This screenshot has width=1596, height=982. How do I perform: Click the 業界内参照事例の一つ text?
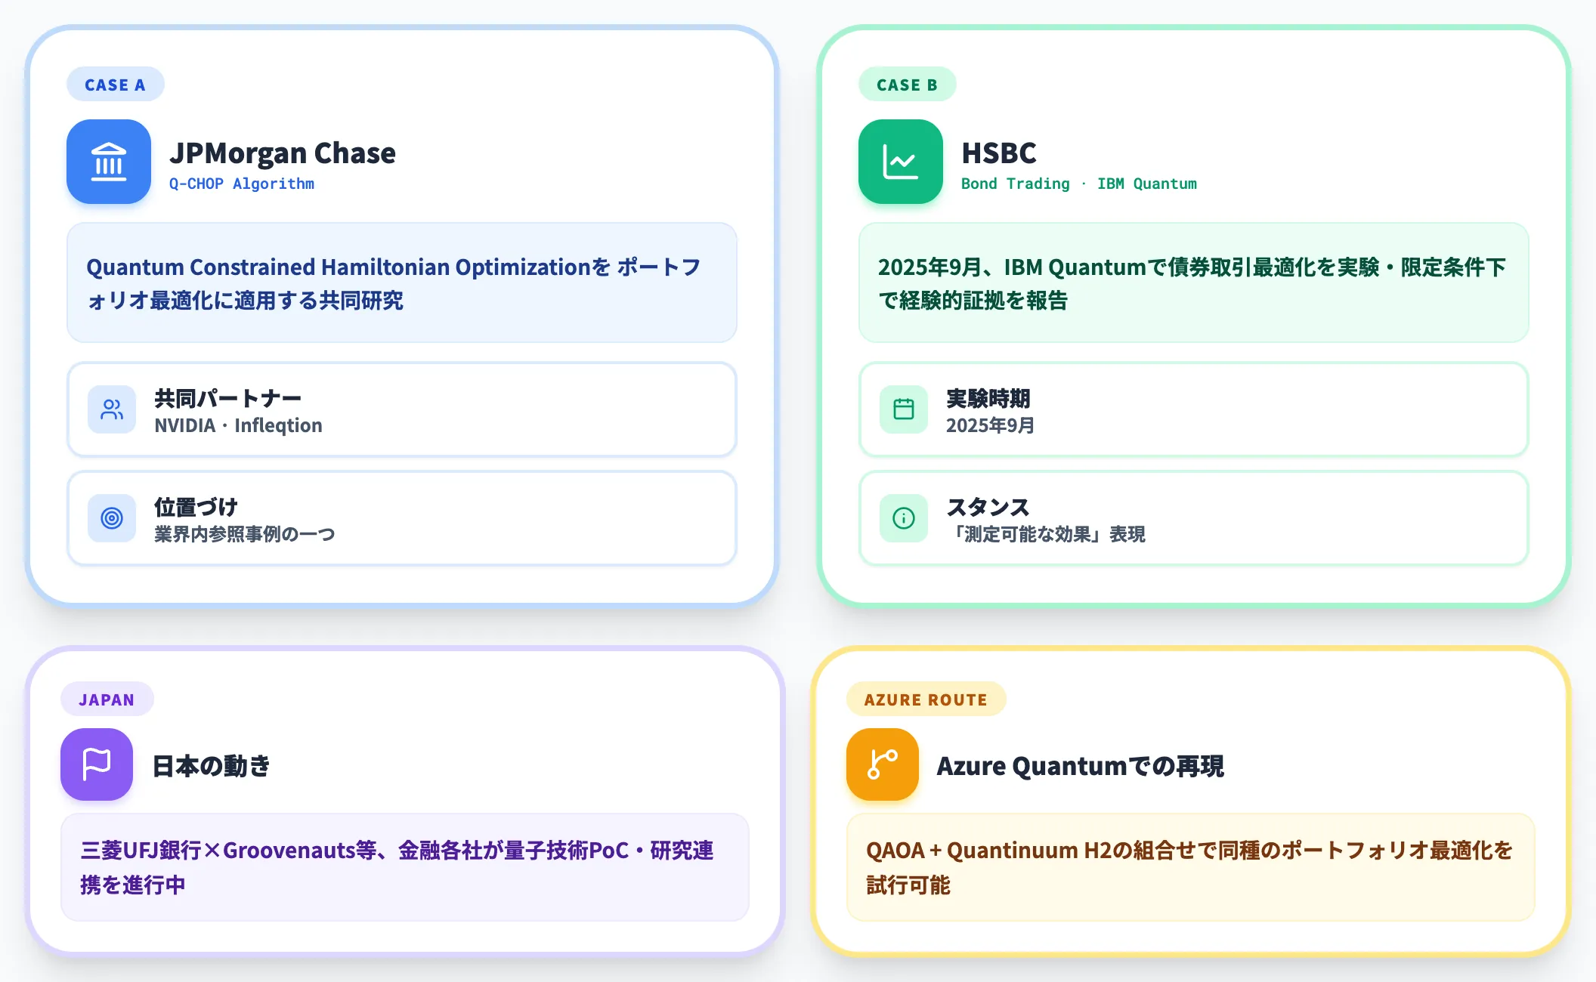[x=244, y=534]
